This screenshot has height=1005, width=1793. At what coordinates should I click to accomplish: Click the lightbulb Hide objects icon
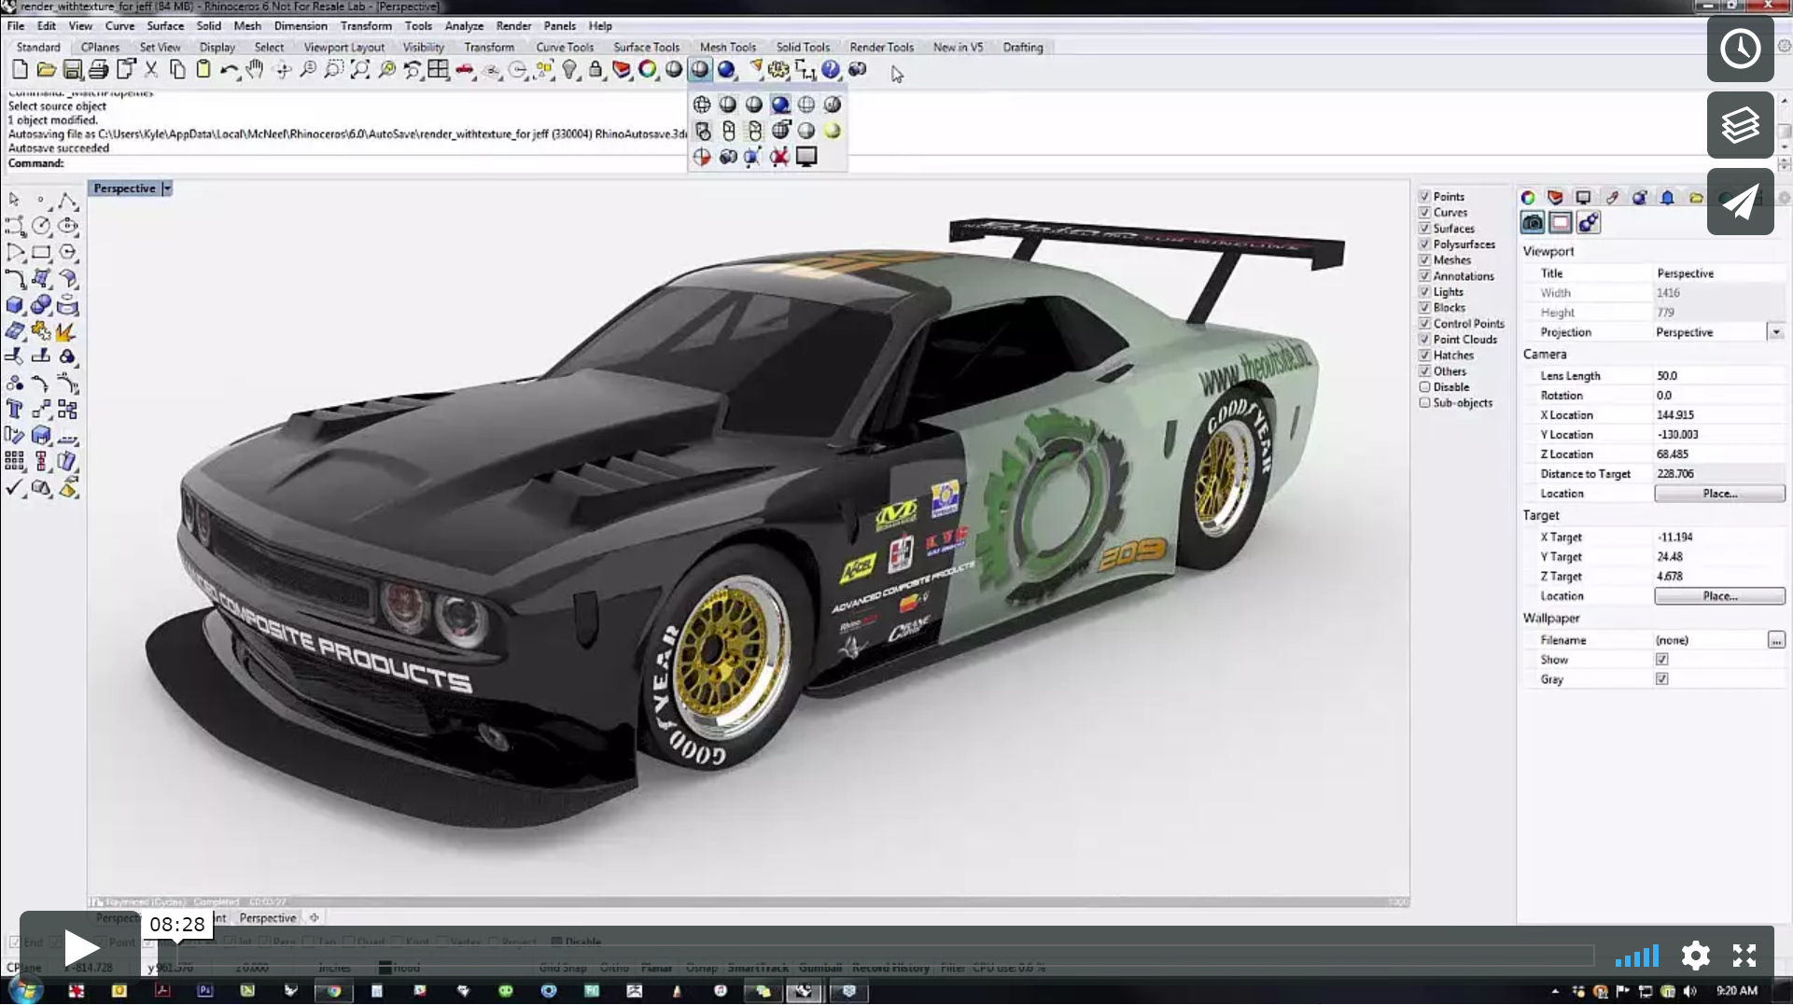click(568, 70)
